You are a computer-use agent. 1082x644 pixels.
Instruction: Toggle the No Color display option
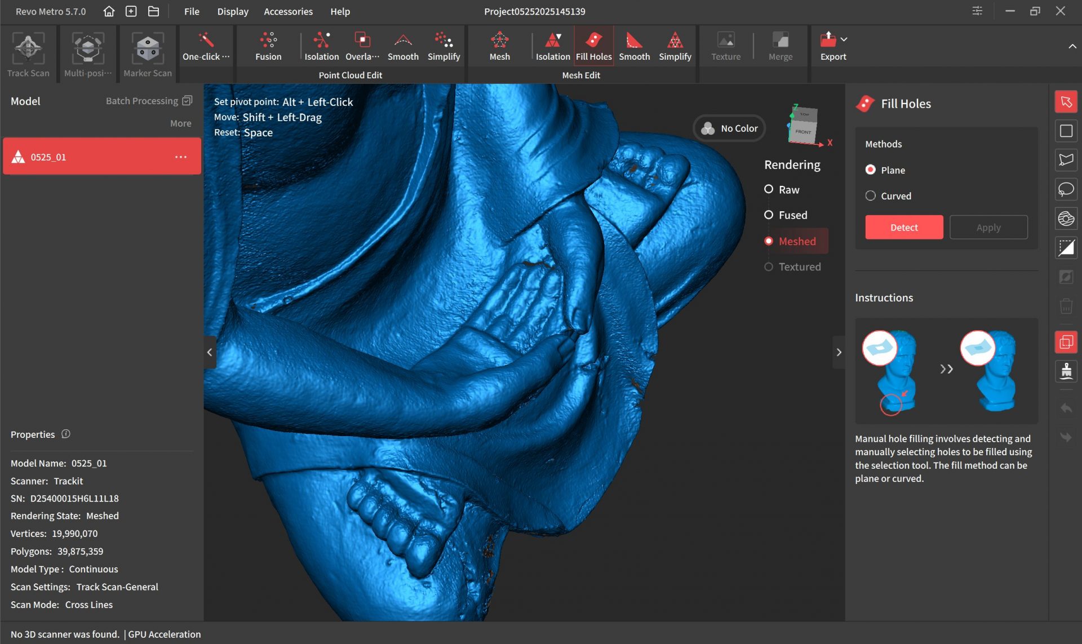coord(729,128)
